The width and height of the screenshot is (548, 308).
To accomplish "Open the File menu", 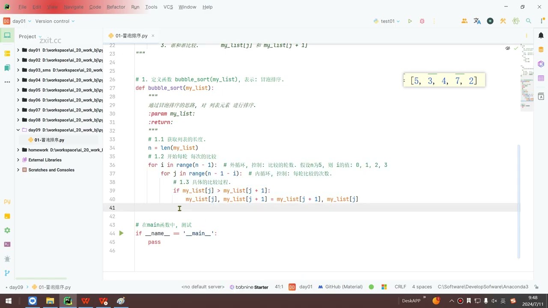I will [x=22, y=7].
